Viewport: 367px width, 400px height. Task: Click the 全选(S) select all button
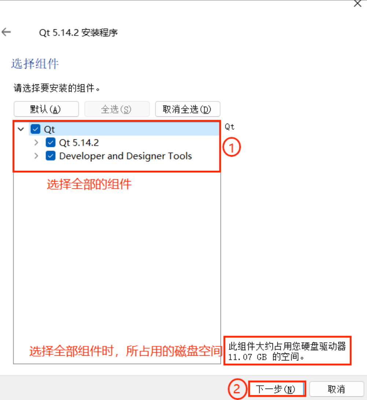coord(117,109)
